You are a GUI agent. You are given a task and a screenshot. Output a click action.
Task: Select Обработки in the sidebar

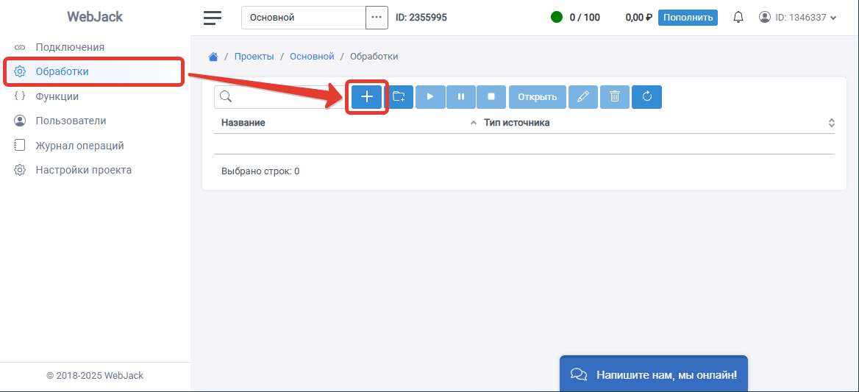click(93, 72)
